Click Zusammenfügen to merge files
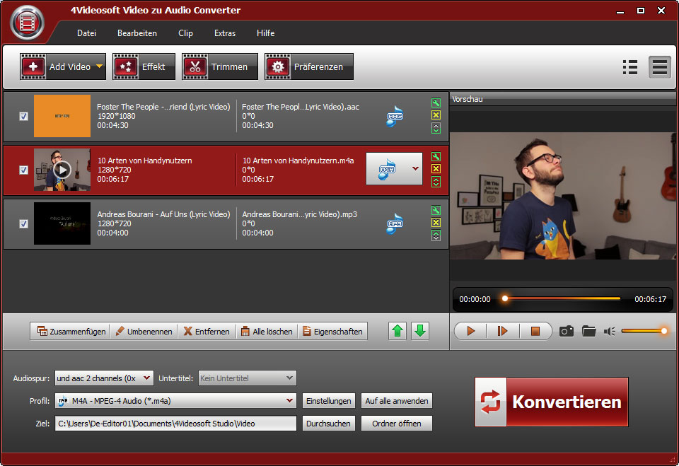 coord(70,332)
